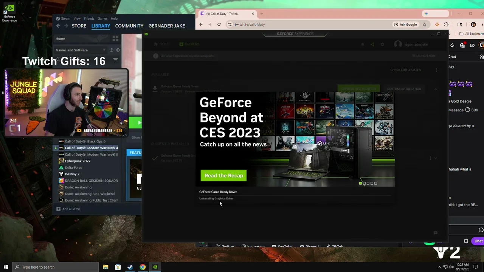The image size is (484, 272).
Task: Click the Chrome forward navigation arrow
Action: (x=210, y=25)
